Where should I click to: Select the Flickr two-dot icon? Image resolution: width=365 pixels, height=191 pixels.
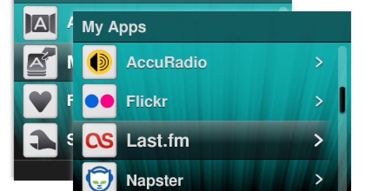pyautogui.click(x=100, y=101)
